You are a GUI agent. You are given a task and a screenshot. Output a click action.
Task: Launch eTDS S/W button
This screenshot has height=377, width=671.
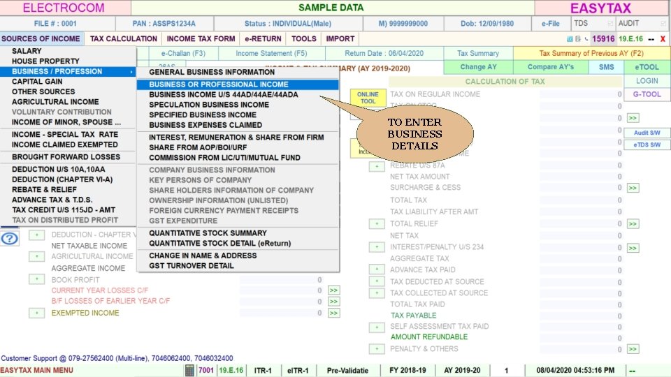click(x=647, y=145)
